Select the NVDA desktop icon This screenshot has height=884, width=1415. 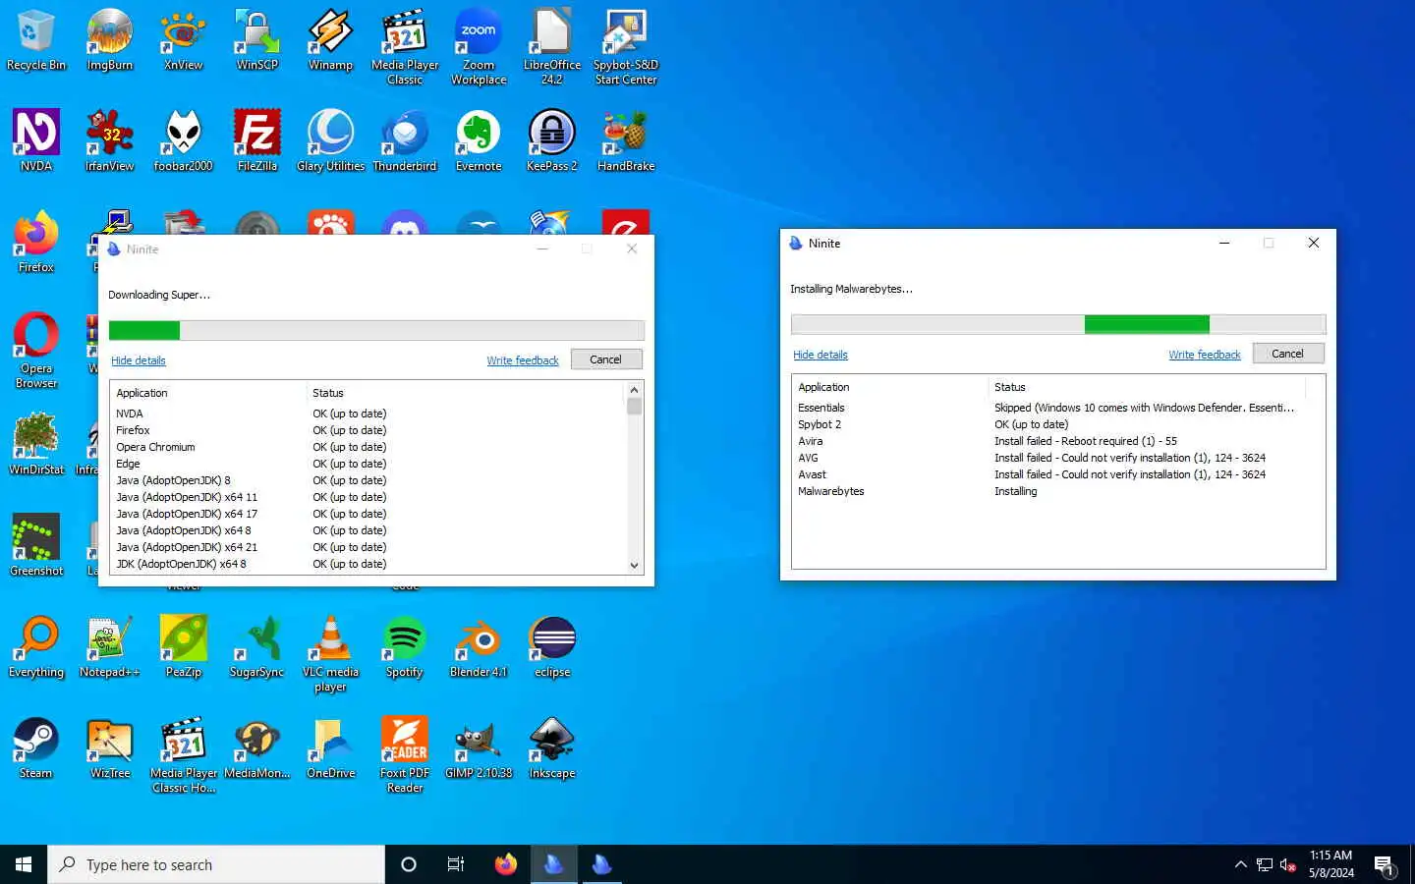point(35,140)
